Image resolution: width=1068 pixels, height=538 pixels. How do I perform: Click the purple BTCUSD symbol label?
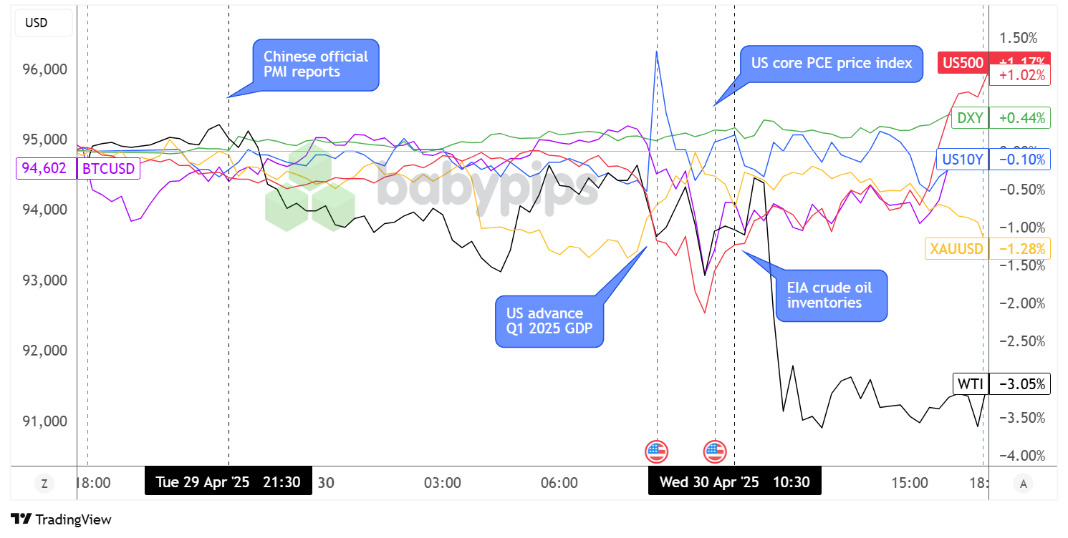[x=110, y=169]
